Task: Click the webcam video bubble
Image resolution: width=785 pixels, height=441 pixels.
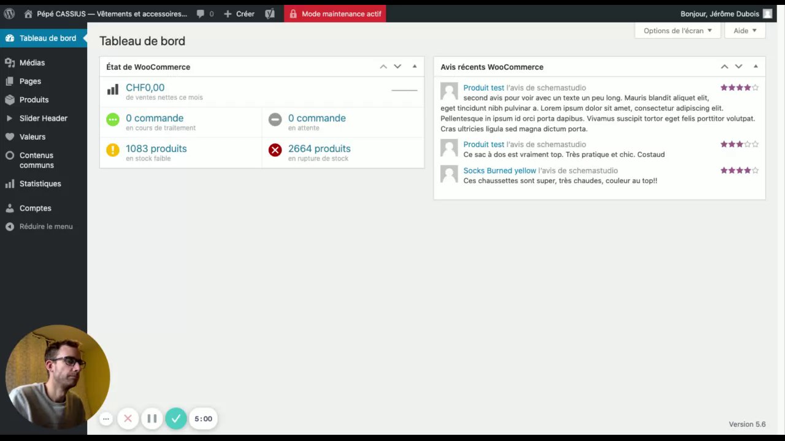Action: click(x=58, y=377)
